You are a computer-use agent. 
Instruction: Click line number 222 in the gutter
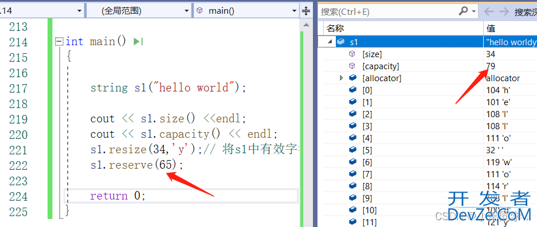[18, 165]
